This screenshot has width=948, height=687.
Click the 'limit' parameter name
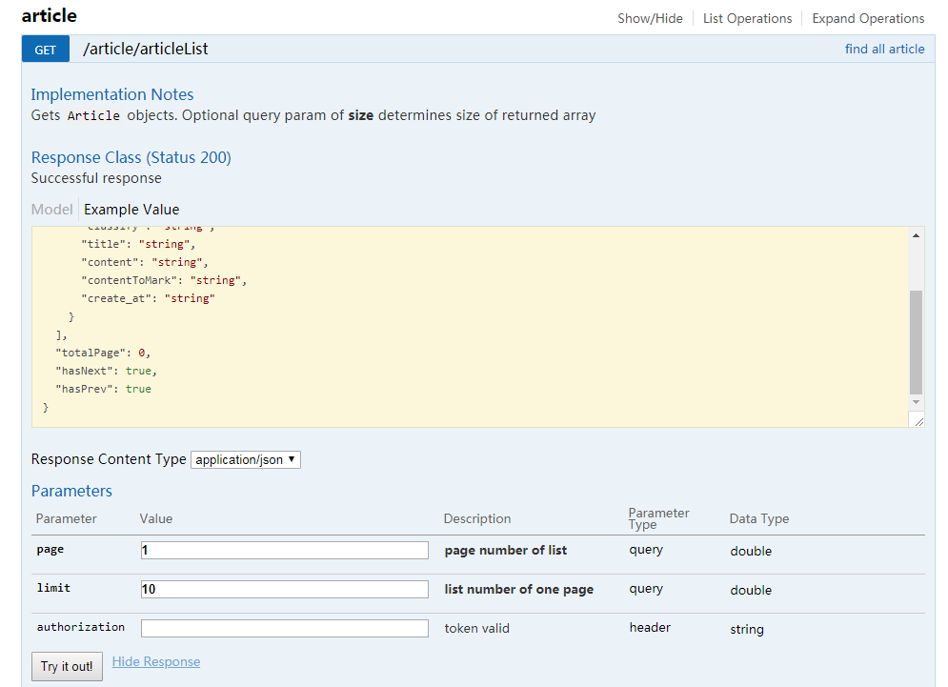[x=53, y=588]
